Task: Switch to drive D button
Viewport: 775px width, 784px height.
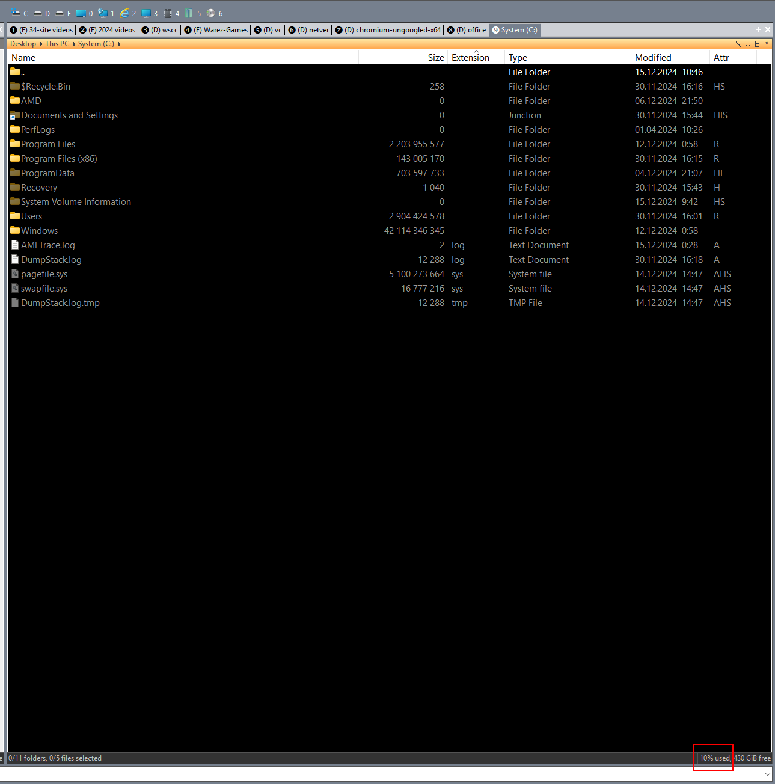Action: 42,13
